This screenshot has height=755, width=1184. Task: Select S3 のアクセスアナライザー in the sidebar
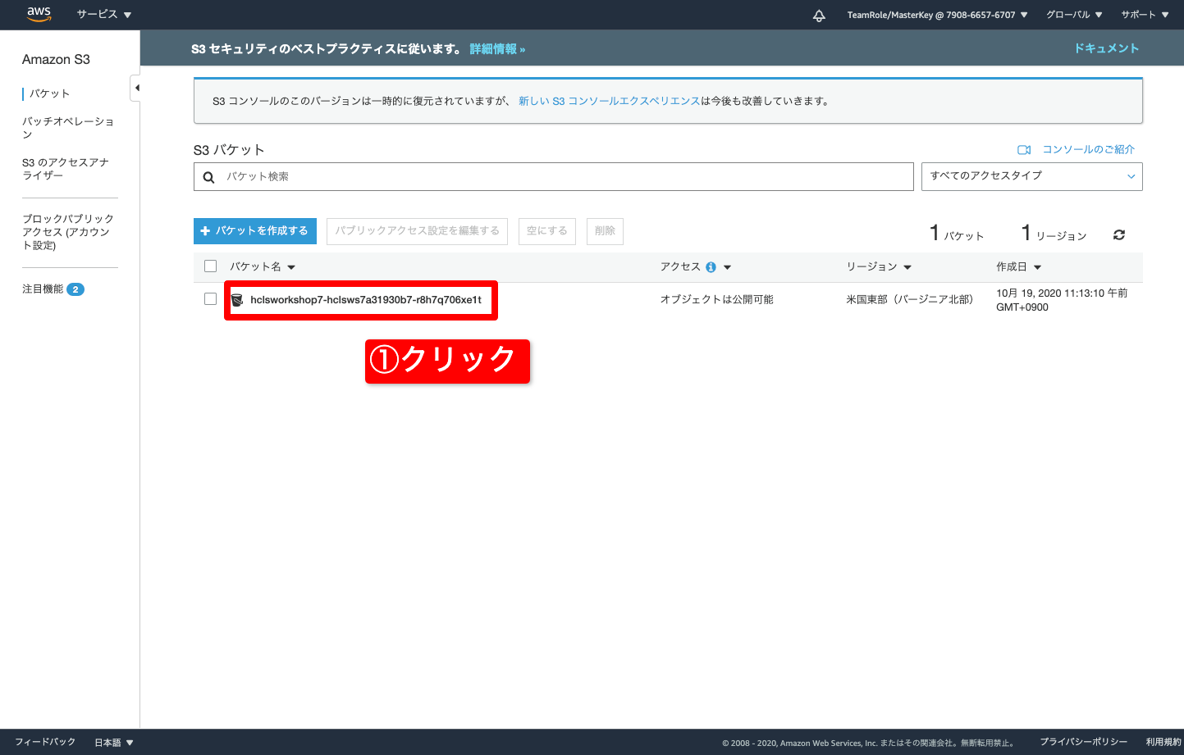66,169
